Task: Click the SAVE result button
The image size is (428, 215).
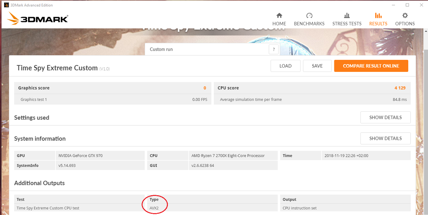Action: pyautogui.click(x=317, y=66)
